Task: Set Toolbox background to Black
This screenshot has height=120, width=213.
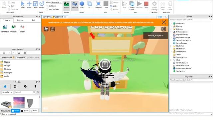Action: (x=25, y=111)
